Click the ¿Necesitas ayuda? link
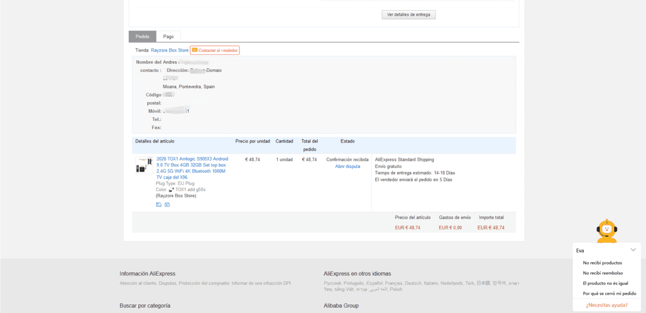Image resolution: width=646 pixels, height=313 pixels. pyautogui.click(x=607, y=305)
